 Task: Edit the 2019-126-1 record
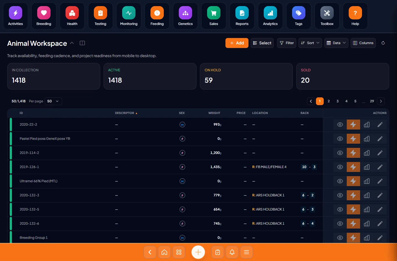pyautogui.click(x=380, y=167)
